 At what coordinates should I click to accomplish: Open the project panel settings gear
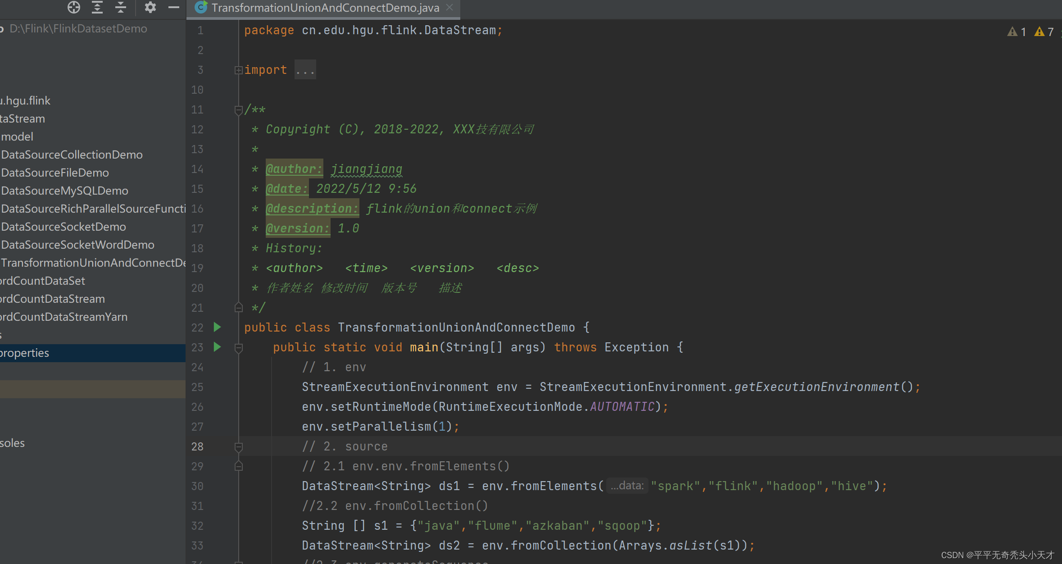150,7
